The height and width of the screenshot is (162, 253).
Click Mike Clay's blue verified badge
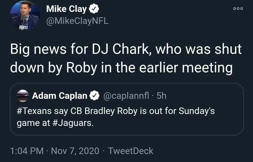click(93, 9)
